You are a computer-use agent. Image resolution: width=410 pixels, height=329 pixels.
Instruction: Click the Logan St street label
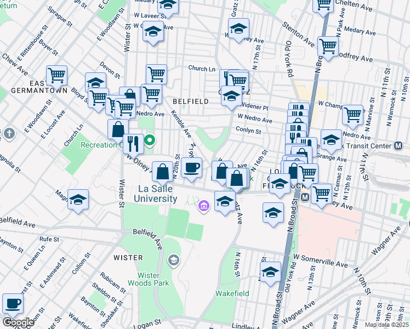[x=147, y=324]
